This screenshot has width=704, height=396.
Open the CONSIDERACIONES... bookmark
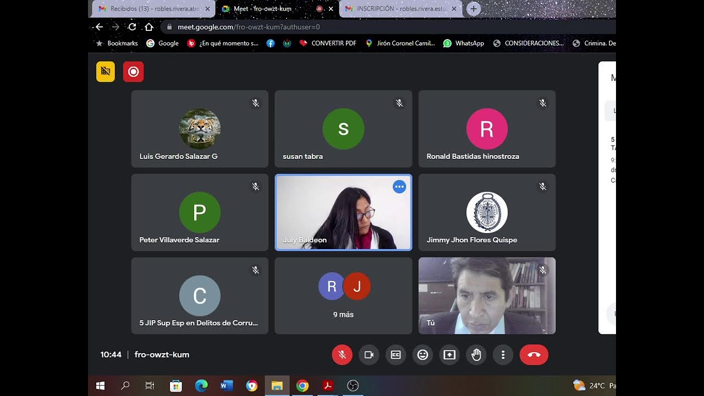[529, 43]
